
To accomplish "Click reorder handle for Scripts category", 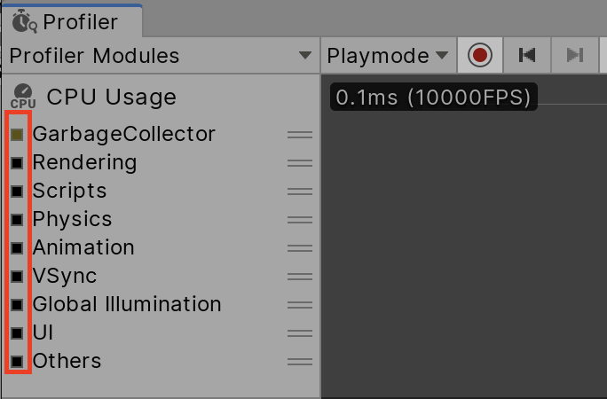I will click(300, 192).
